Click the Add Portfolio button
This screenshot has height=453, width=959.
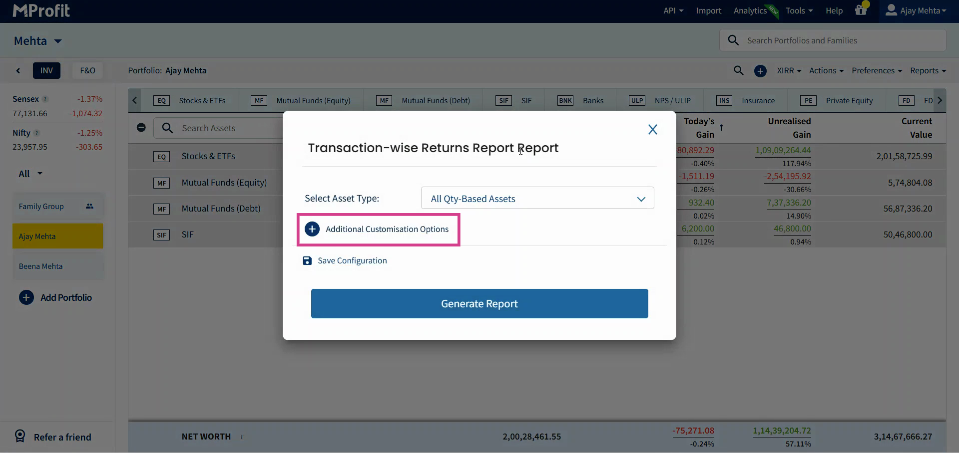click(x=55, y=297)
